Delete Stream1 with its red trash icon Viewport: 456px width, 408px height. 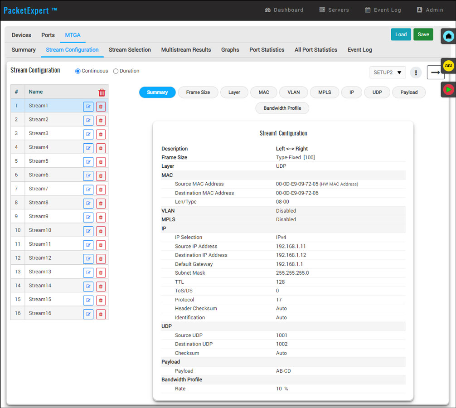(101, 107)
